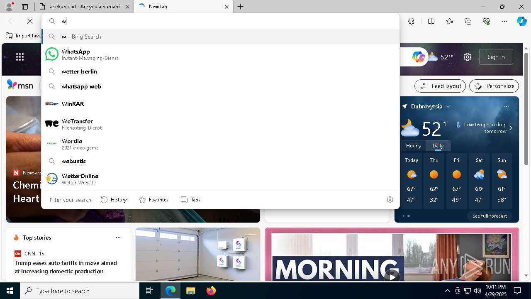Filter search by Tabs
531x299 pixels.
pos(191,200)
